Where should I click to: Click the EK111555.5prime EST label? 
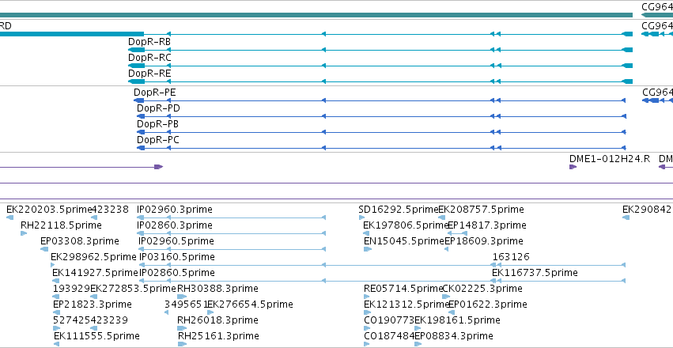point(96,335)
